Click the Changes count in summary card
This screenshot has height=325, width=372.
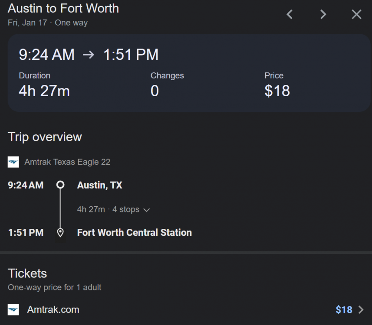[155, 91]
